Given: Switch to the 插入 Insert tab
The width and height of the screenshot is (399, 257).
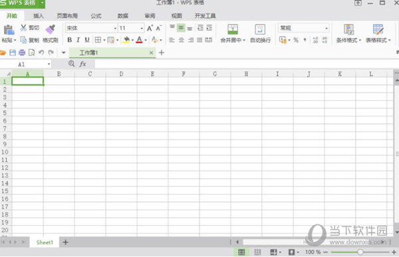Looking at the screenshot, I should 39,16.
